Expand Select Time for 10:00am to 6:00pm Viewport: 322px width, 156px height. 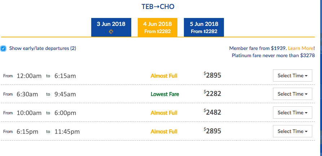coord(292,113)
